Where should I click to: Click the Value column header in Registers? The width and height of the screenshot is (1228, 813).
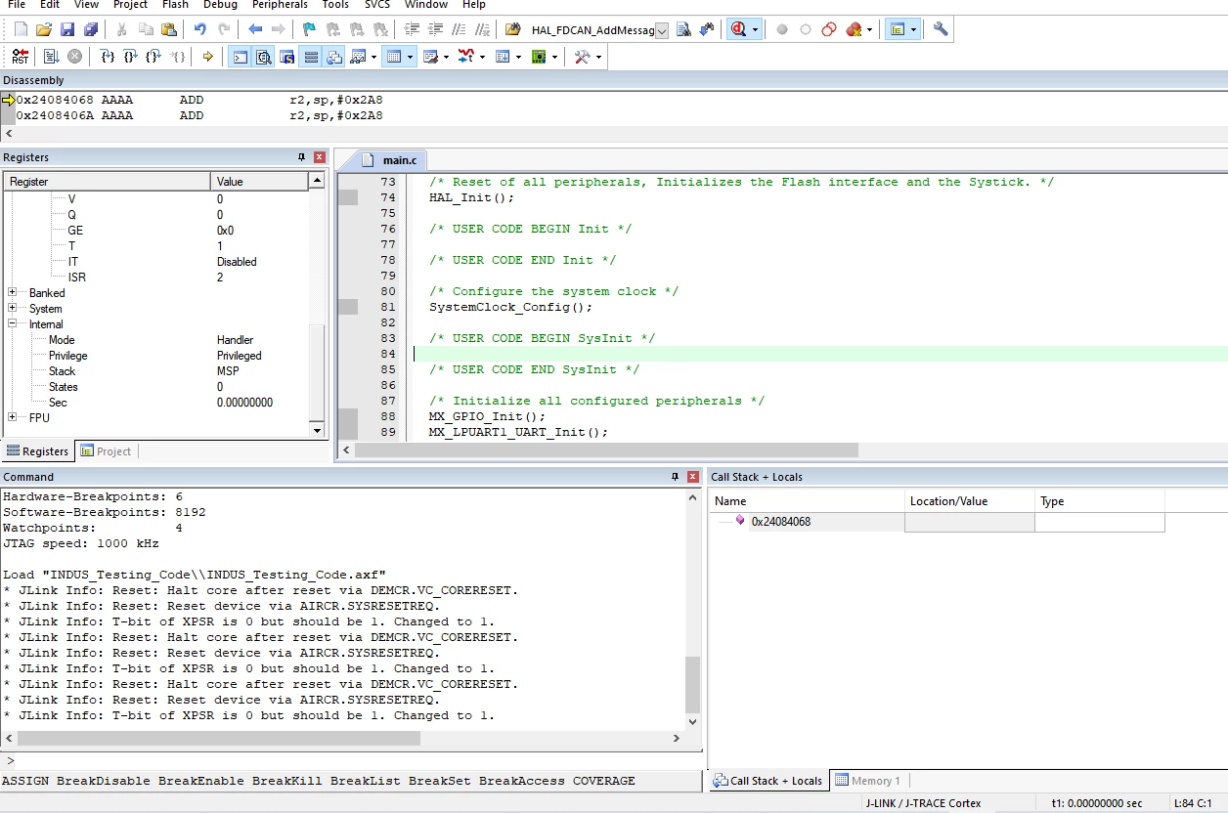[x=259, y=181]
